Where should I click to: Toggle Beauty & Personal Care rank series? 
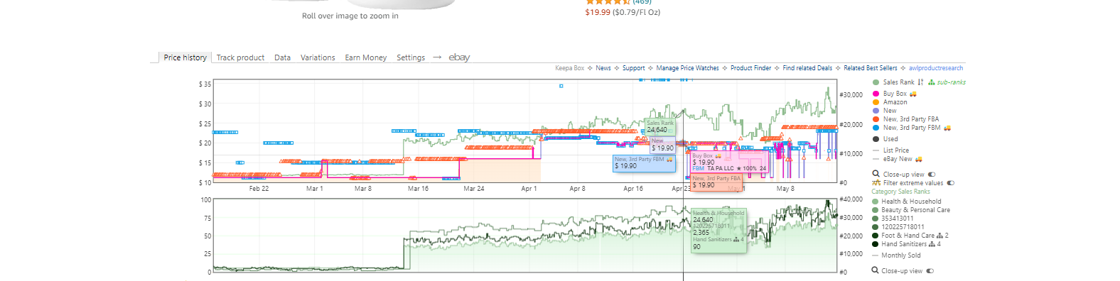pos(876,210)
